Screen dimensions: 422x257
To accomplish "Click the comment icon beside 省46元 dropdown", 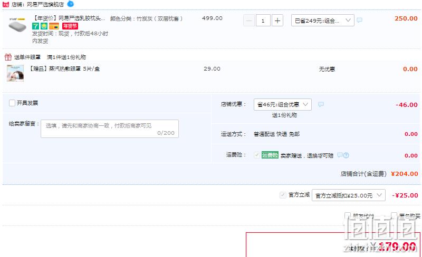I will point(321,104).
